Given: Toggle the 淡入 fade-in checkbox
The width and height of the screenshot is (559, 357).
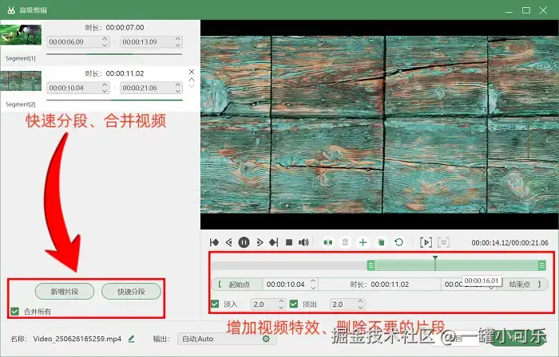Looking at the screenshot, I should coord(215,304).
